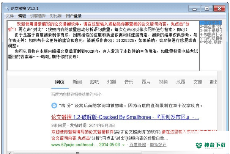Open the 用户登录 menu
This screenshot has height=154, width=230.
coord(74,16)
